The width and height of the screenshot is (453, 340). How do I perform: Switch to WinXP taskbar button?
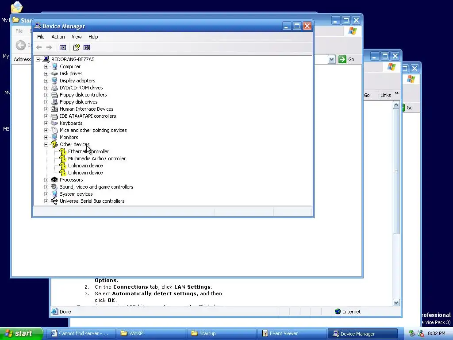(x=151, y=333)
